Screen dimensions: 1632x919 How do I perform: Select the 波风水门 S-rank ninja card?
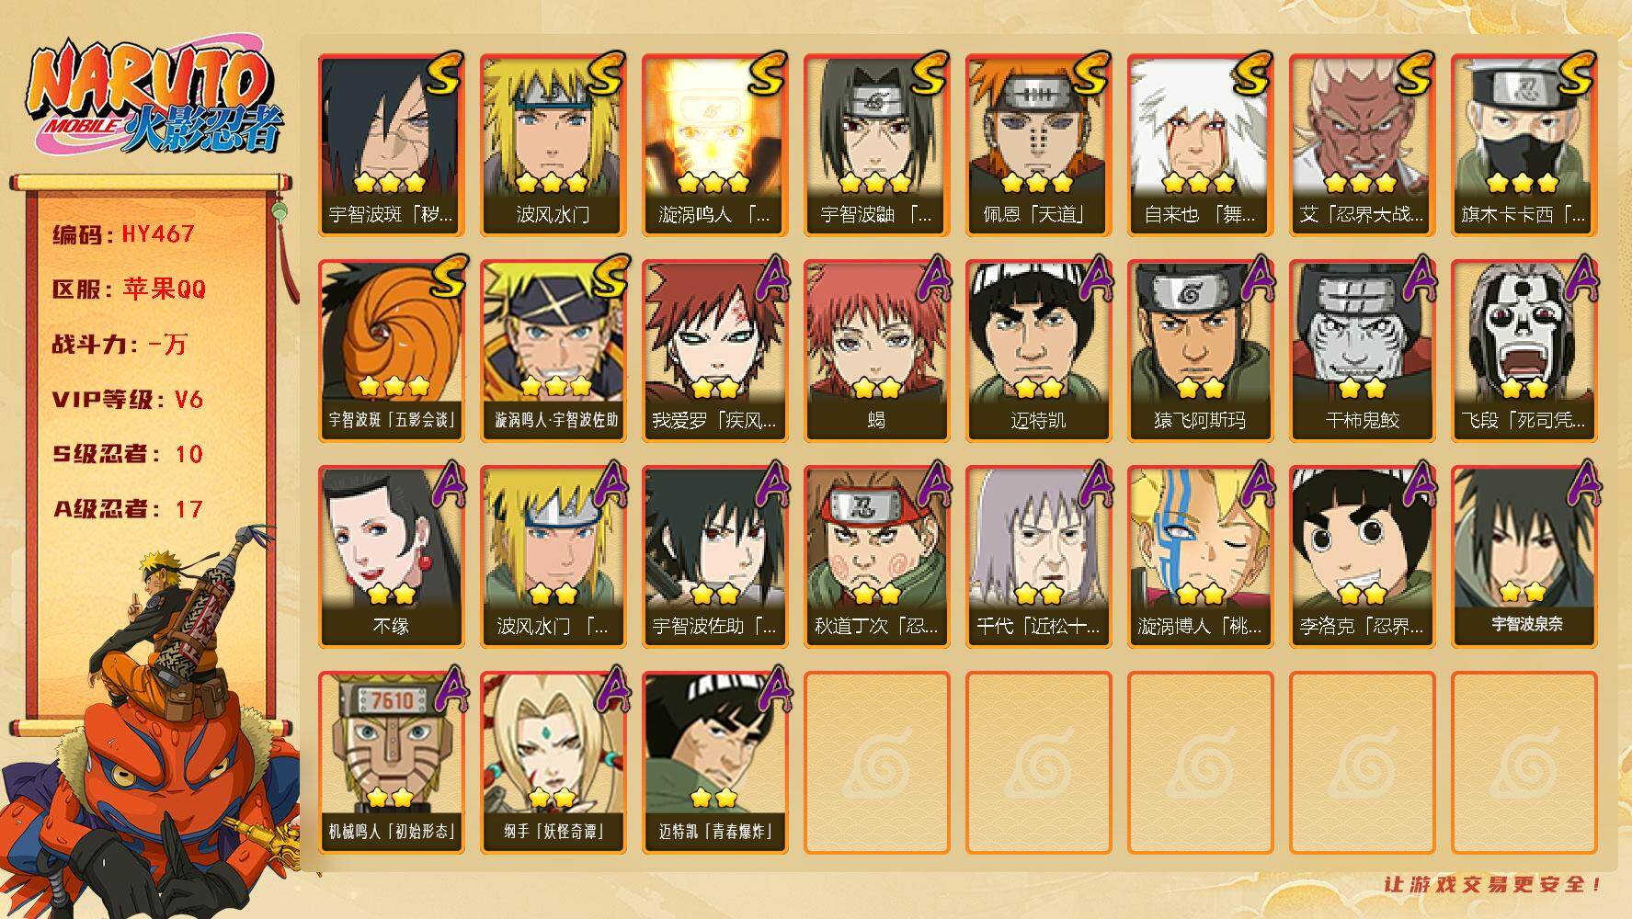pos(554,145)
